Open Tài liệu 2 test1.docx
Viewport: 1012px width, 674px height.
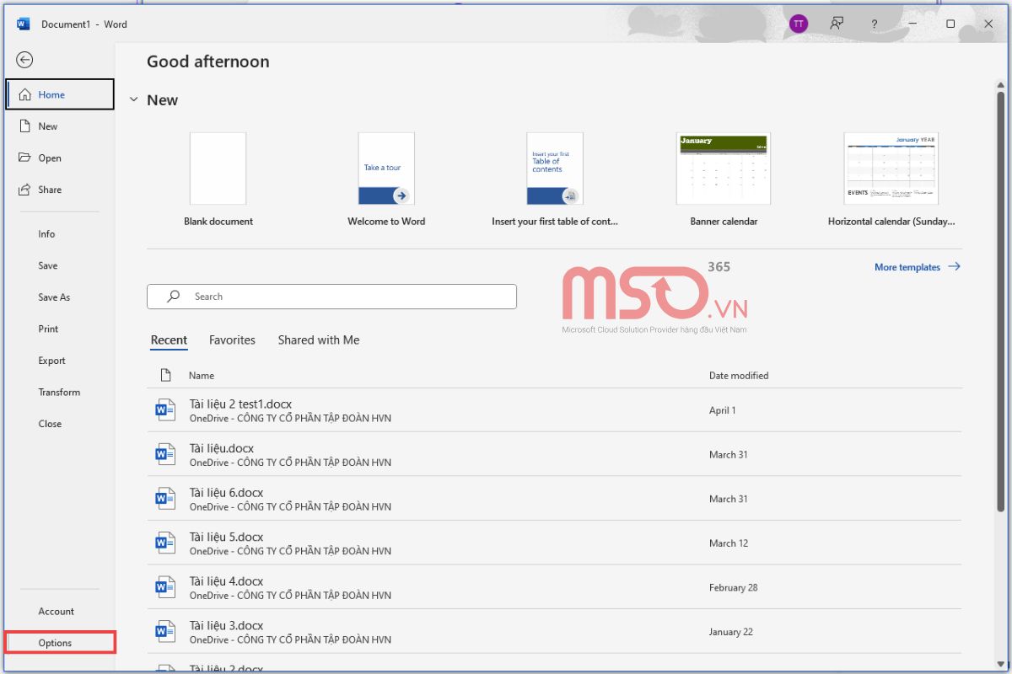(x=554, y=410)
